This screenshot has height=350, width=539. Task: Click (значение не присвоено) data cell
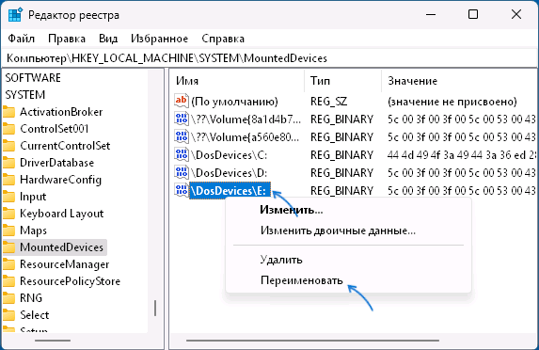point(452,102)
